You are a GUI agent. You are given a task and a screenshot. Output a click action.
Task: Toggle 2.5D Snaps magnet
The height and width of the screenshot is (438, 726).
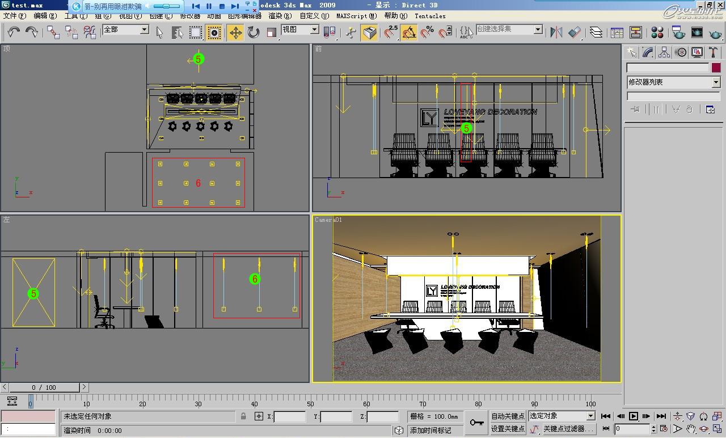point(391,32)
